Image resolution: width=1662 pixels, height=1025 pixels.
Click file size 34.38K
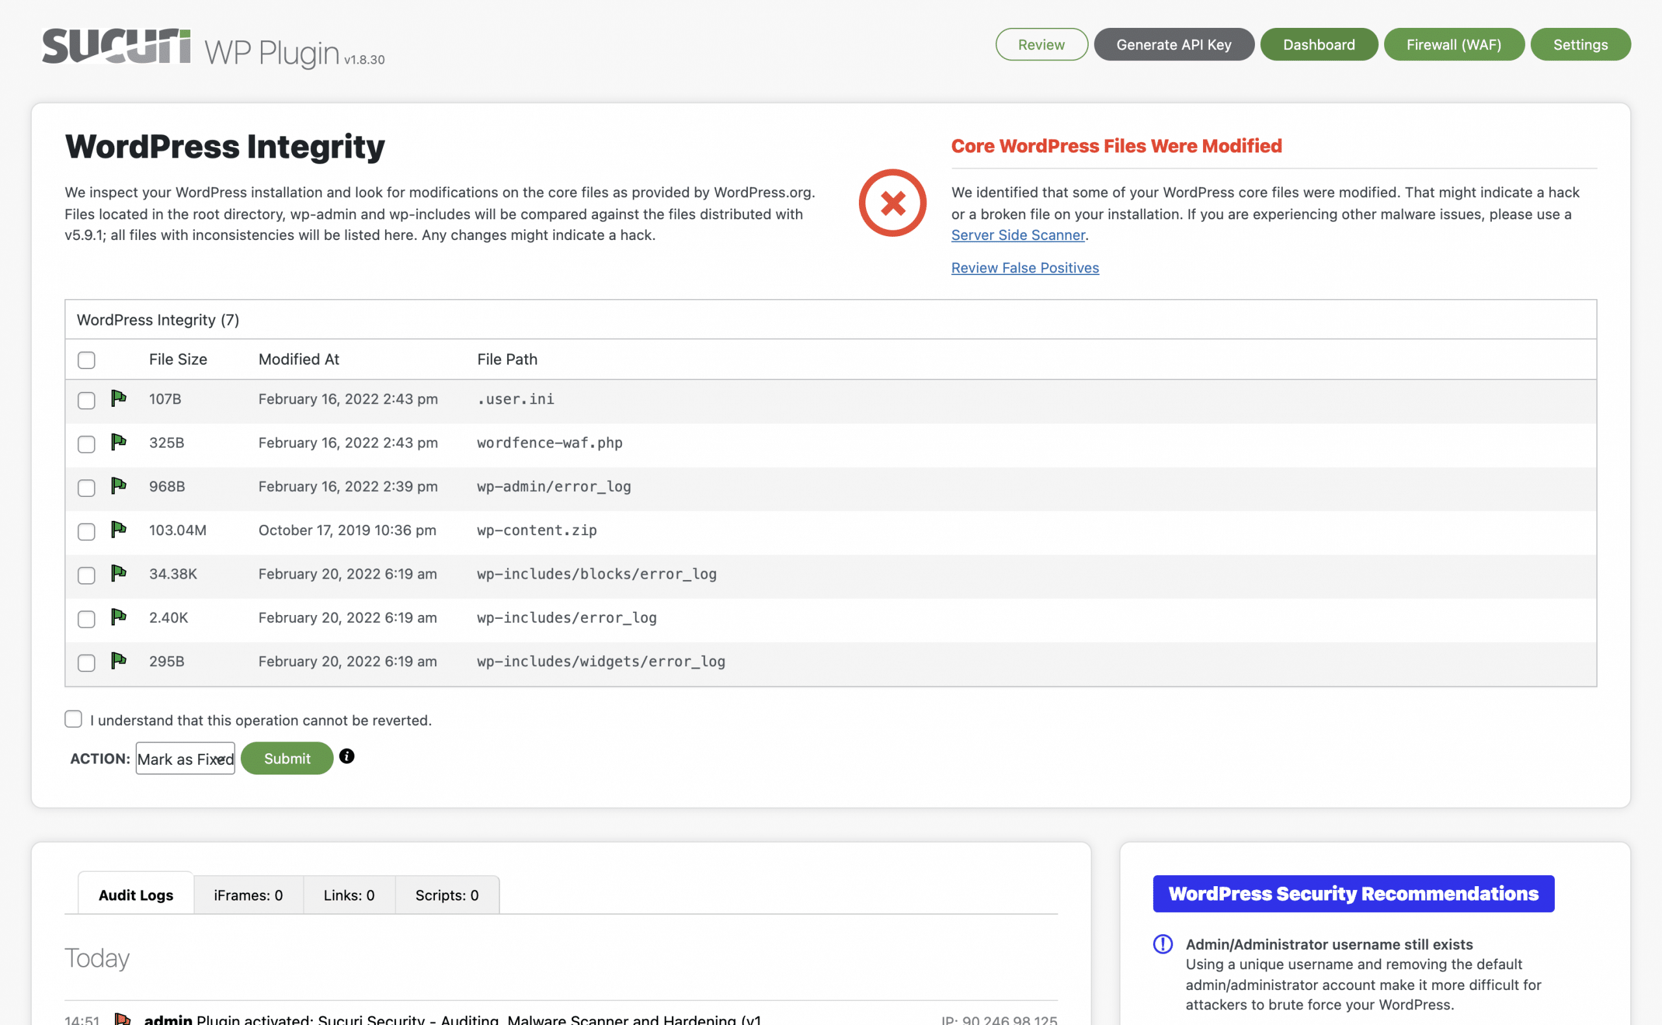tap(173, 573)
